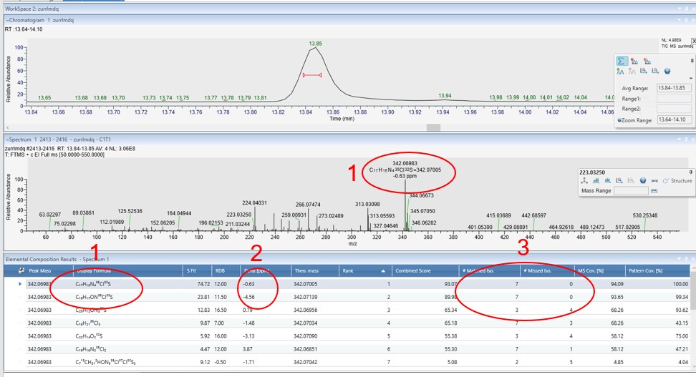This screenshot has height=377, width=696.
Task: Click the Sigma averaging icon in chromatogram toolbox
Action: click(621, 62)
